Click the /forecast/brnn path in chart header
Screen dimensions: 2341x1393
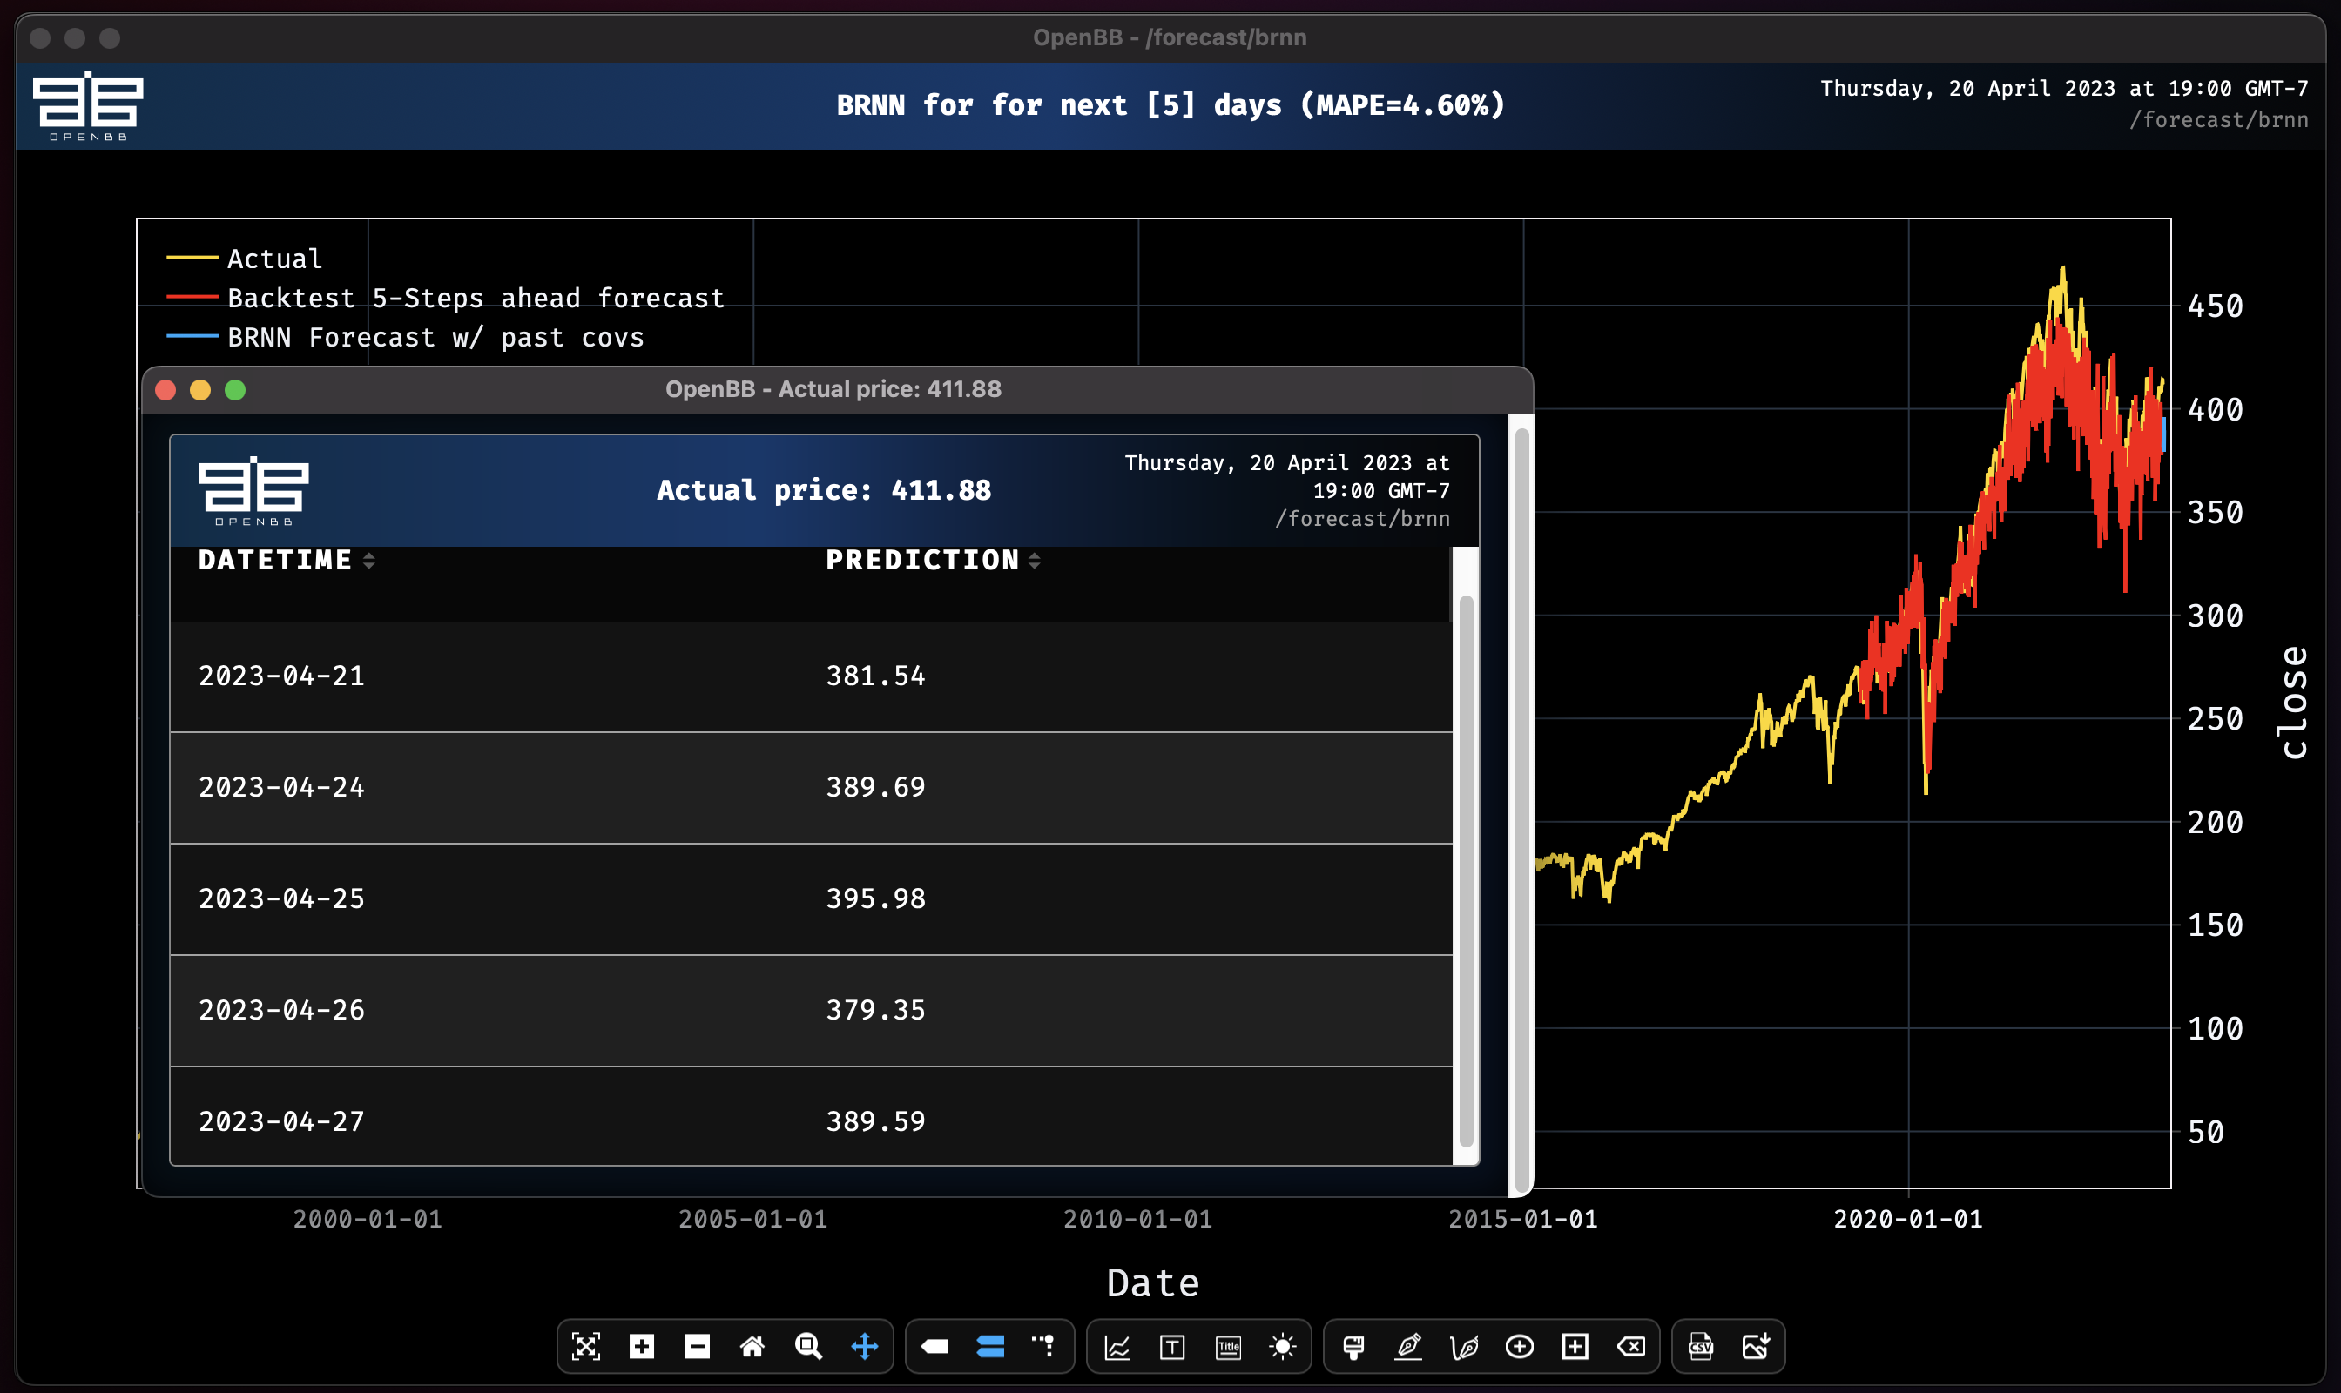(x=2218, y=119)
